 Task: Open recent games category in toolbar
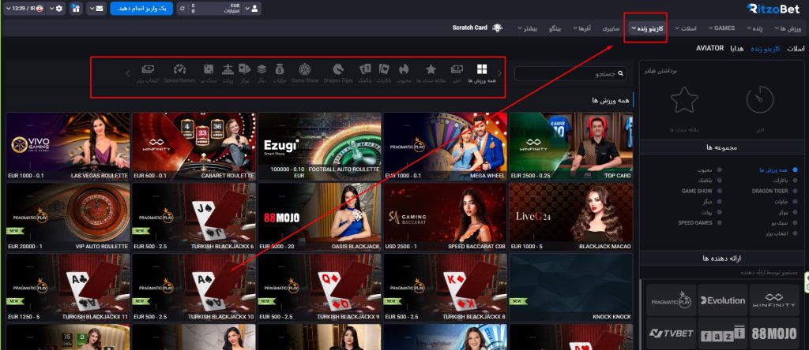[457, 69]
